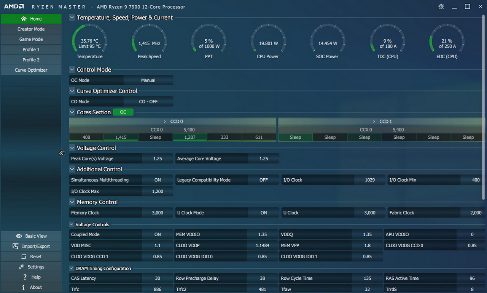This screenshot has height=293, width=487.
Task: Click the Settings gear icon in the sidebar
Action: 21,267
